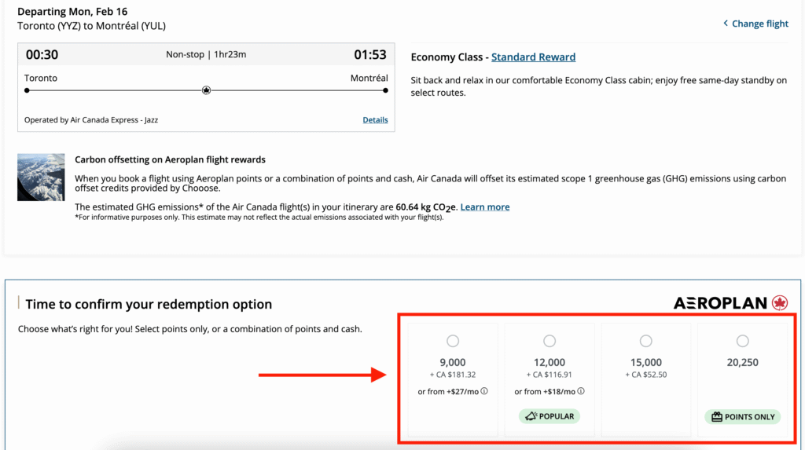This screenshot has width=805, height=450.
Task: Select the 9,000 points + CA $181.32 option
Action: click(x=453, y=341)
